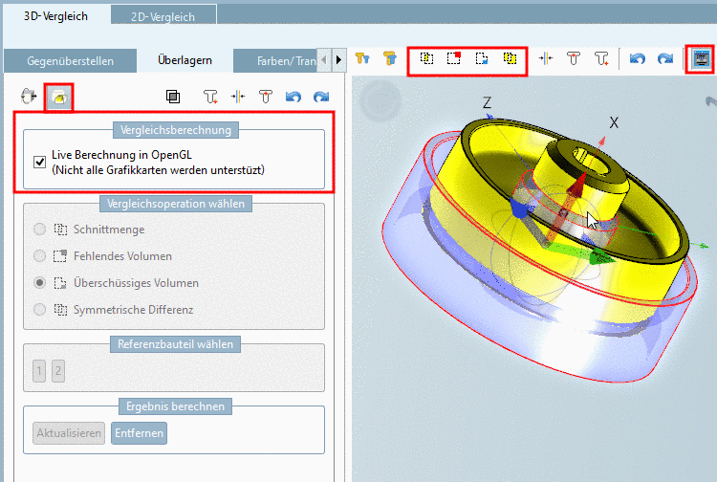The height and width of the screenshot is (482, 717).
Task: Select Fehlendes Volumen icon in viewer toolbar
Action: point(454,58)
